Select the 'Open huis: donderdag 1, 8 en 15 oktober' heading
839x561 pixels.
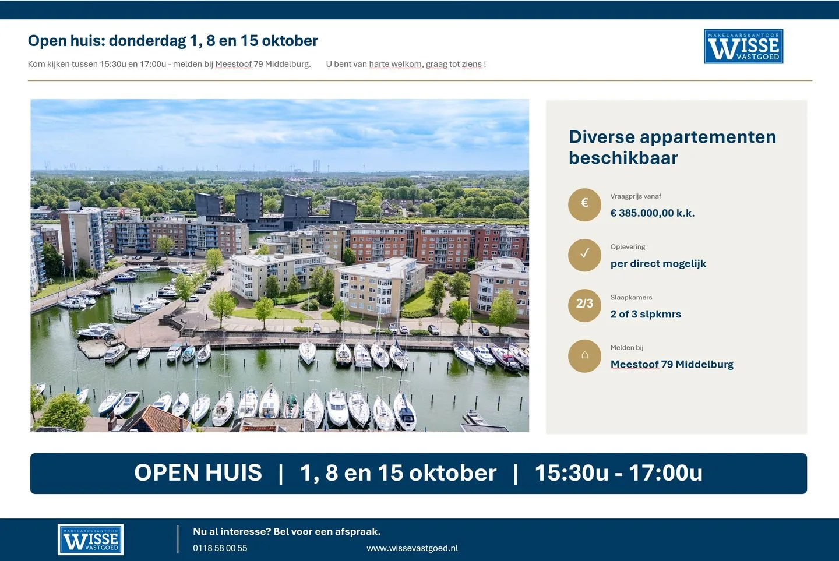coord(173,41)
